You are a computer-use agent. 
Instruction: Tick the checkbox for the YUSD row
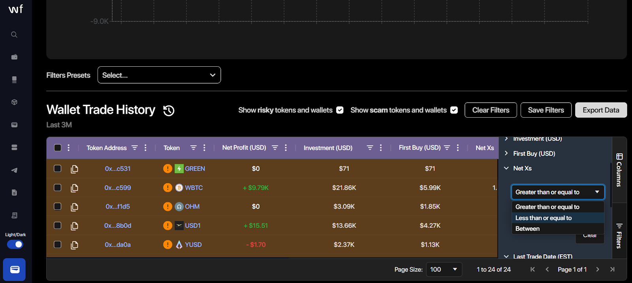point(58,244)
